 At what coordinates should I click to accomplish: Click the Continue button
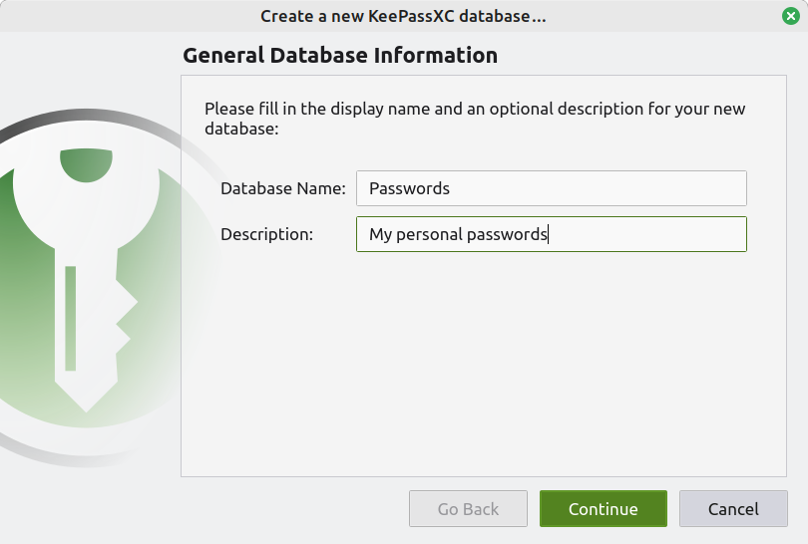point(603,508)
